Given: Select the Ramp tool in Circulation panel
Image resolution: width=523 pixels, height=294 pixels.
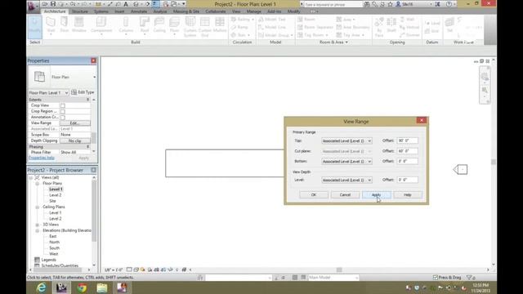Looking at the screenshot, I should pos(239,27).
